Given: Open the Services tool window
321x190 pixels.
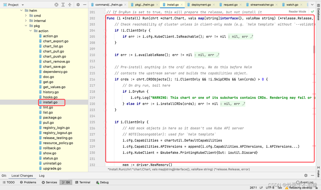Looking at the screenshot, I should (x=49, y=182).
